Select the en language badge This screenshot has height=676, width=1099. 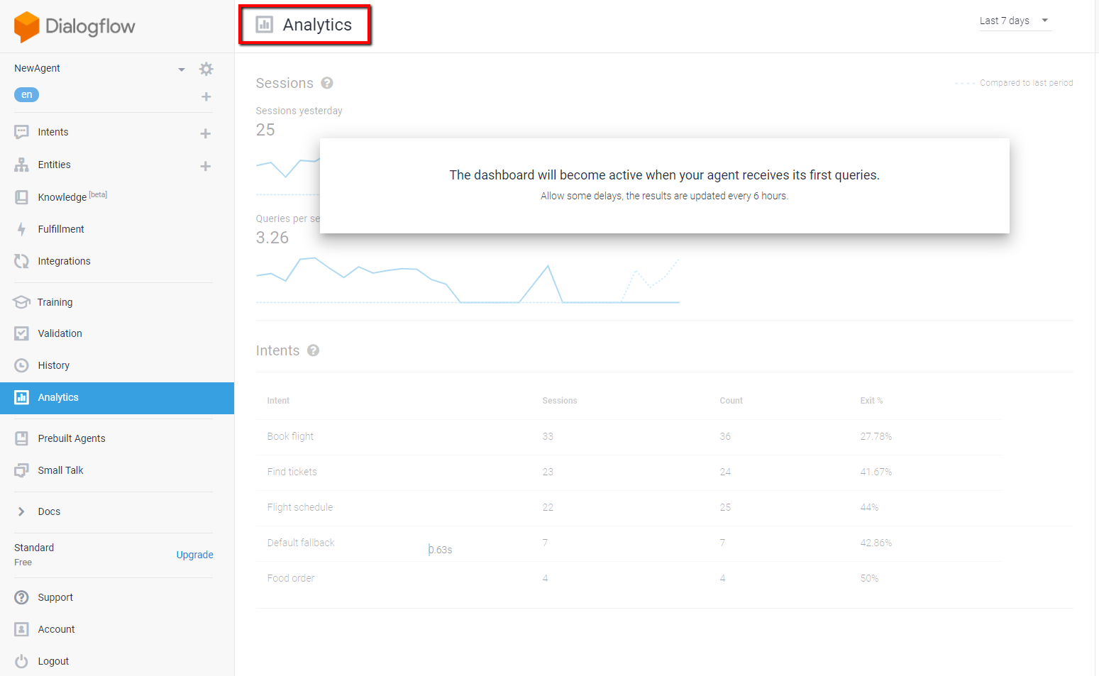coord(27,94)
